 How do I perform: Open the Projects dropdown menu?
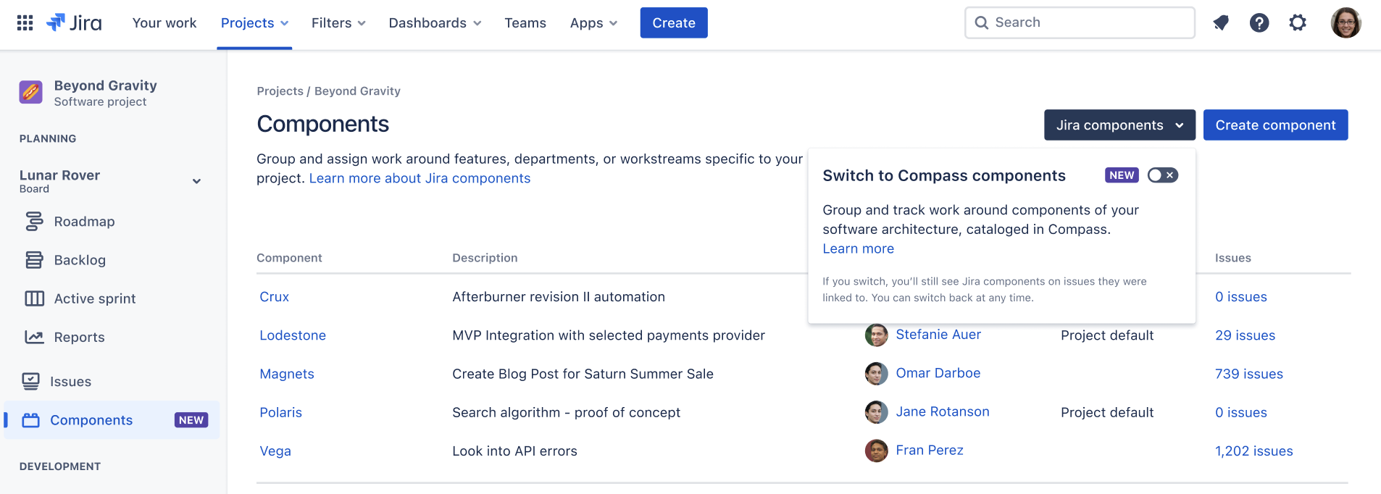tap(254, 23)
